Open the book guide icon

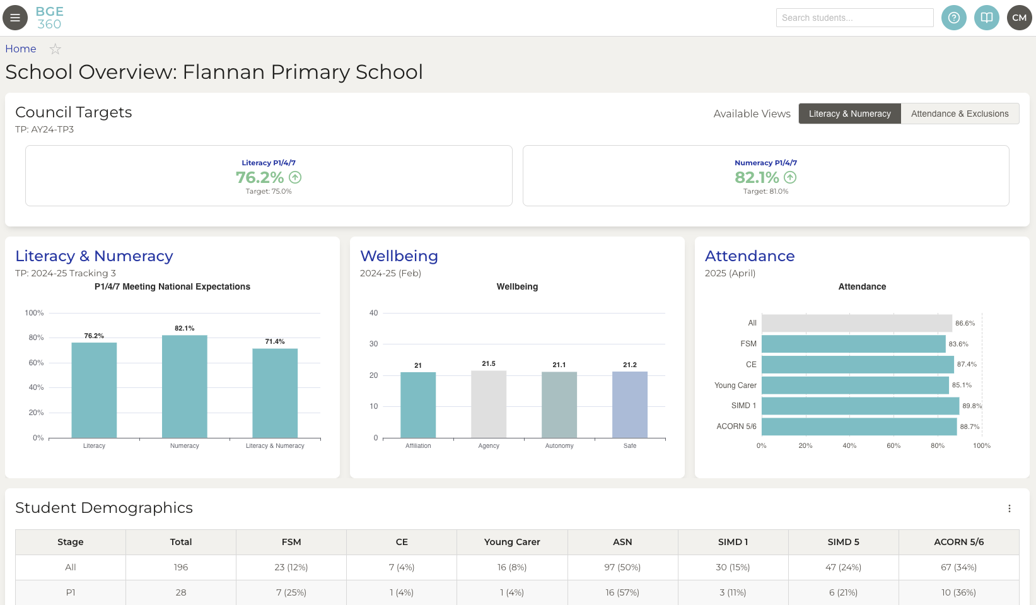987,18
